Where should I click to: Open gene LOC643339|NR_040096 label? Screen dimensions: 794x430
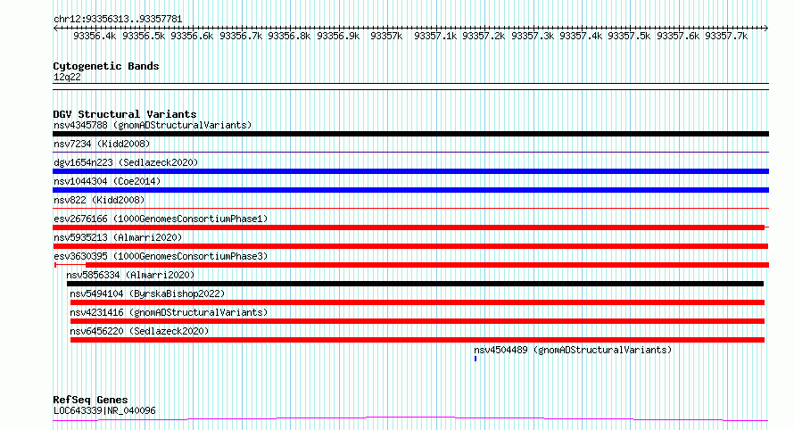click(104, 410)
